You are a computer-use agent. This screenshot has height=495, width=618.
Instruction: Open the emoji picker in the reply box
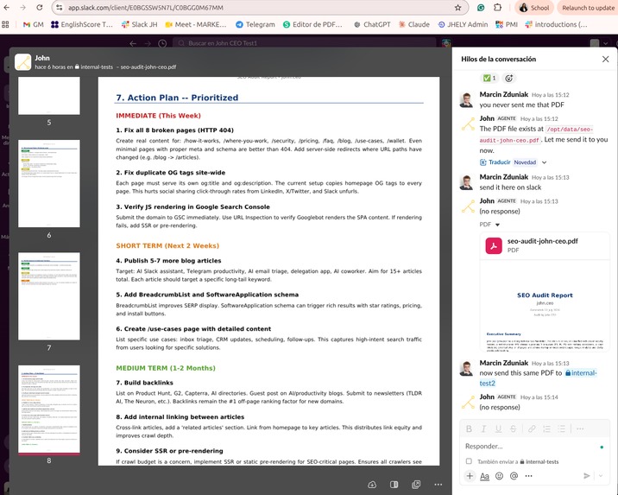[x=499, y=476]
